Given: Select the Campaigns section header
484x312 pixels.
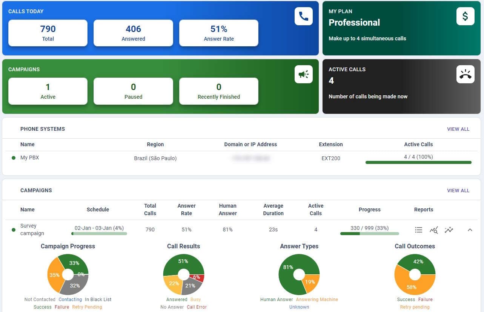Looking at the screenshot, I should click(36, 190).
